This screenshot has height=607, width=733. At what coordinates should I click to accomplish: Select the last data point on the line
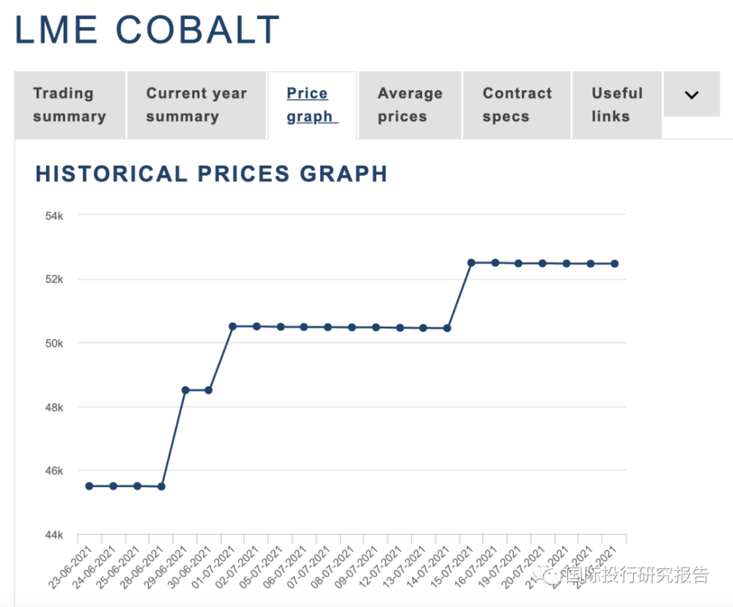click(614, 263)
